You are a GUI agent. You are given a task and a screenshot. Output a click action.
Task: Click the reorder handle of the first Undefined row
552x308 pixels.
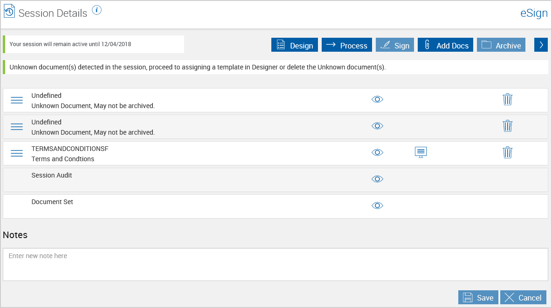[16, 100]
